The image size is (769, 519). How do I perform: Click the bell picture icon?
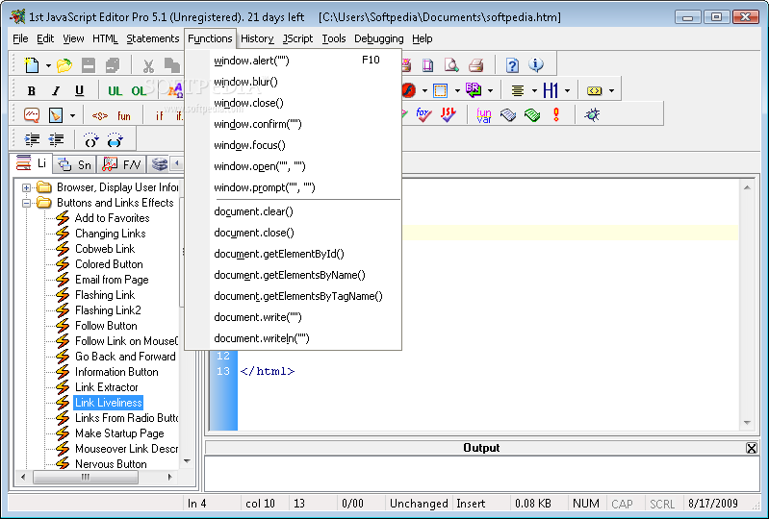point(56,115)
